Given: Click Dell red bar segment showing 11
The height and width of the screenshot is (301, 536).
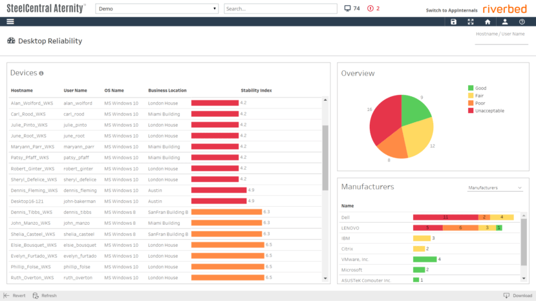Looking at the screenshot, I should [x=445, y=217].
